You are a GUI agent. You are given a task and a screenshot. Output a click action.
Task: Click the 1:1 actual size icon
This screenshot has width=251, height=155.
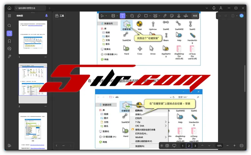242,146
